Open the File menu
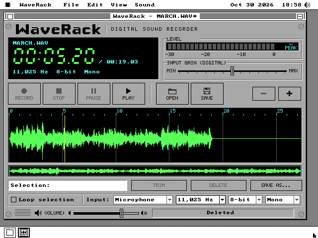318x238 pixels. (71, 4)
